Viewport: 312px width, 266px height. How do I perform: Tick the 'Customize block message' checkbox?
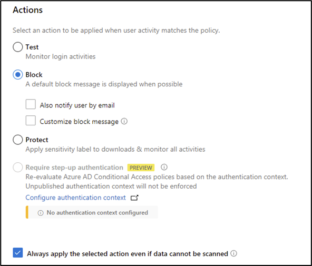point(31,121)
